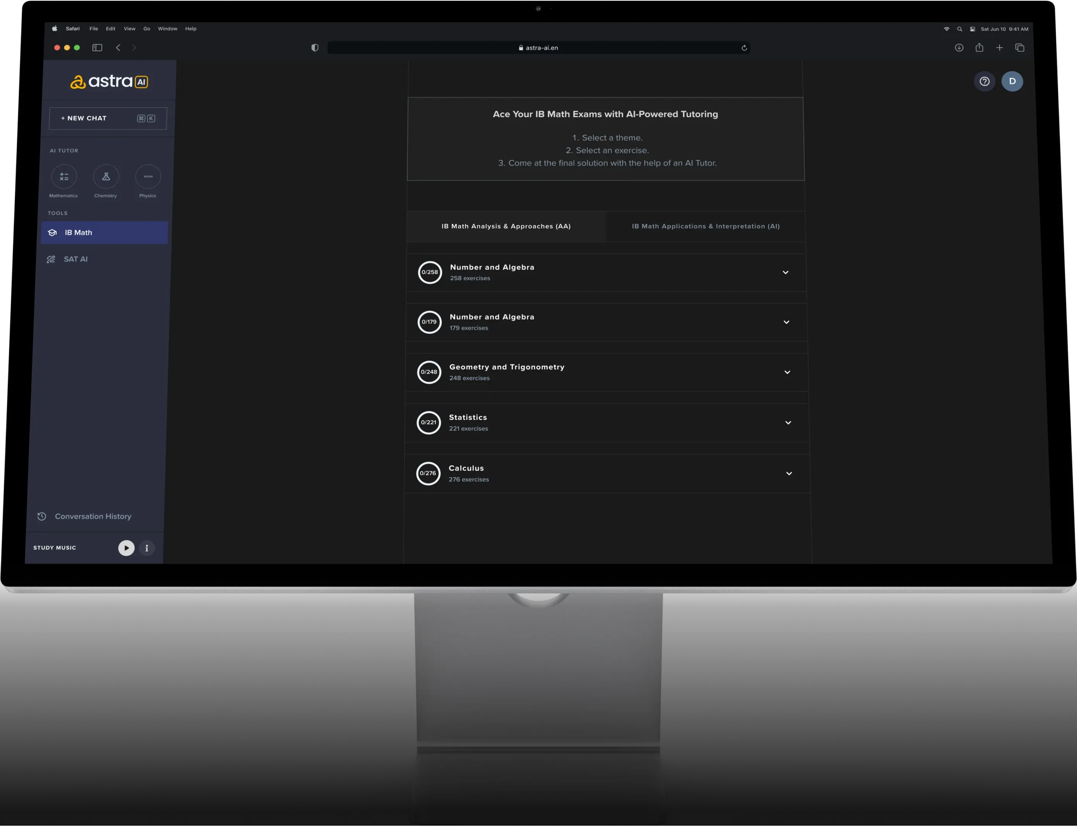Open the Help menu
The width and height of the screenshot is (1077, 828).
point(191,29)
